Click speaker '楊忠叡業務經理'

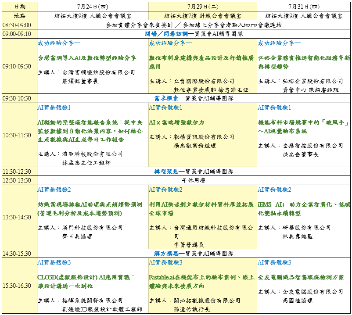(x=195, y=146)
